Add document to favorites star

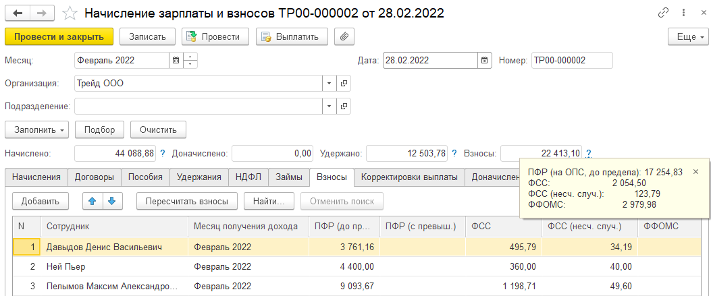pos(68,13)
